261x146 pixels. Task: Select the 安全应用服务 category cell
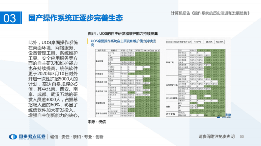(172, 98)
